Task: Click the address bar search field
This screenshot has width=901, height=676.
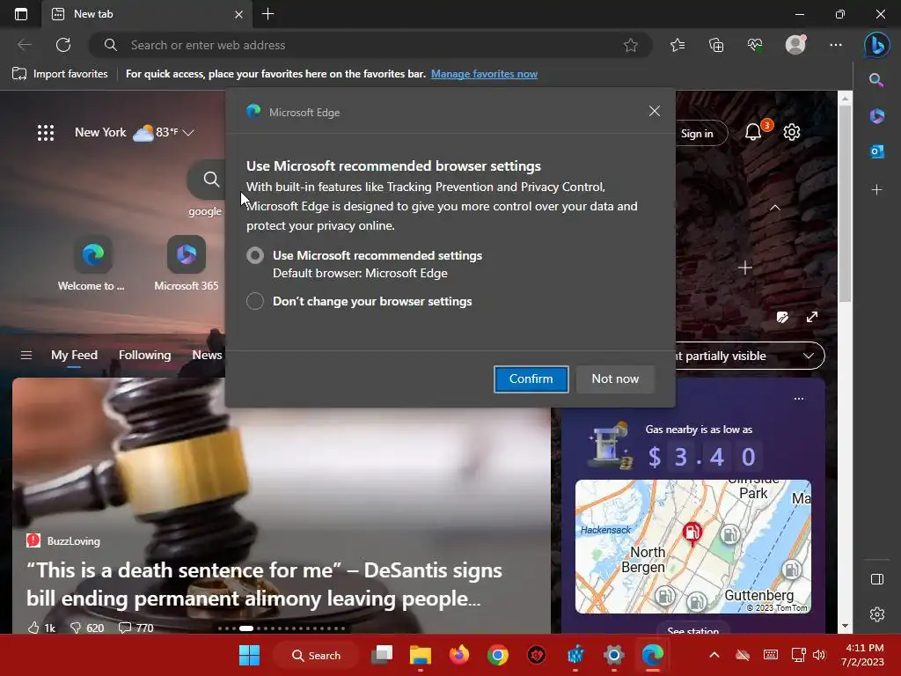Action: point(370,45)
